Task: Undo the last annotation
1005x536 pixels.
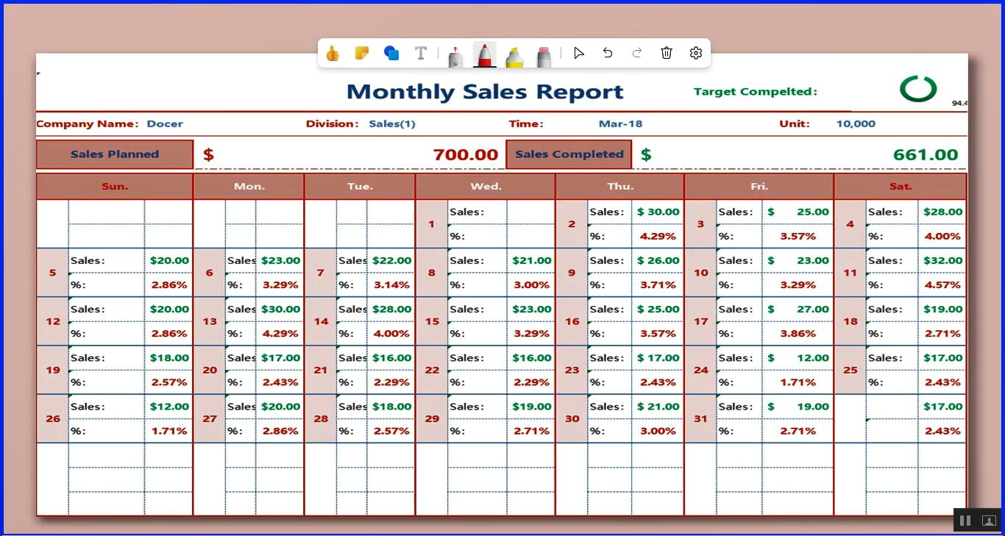Action: 608,53
